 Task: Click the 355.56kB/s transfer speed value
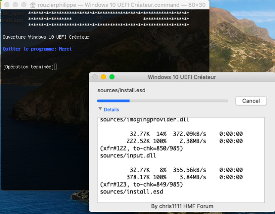coord(189,170)
